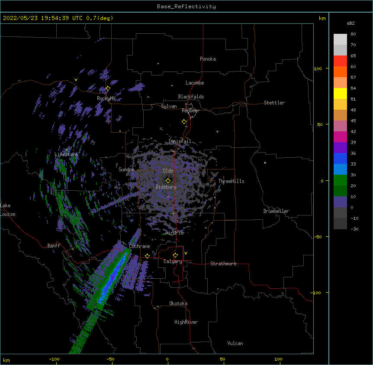Viewport: 373px width, 365px height.
Task: Select the Olds label
Action: [x=168, y=171]
